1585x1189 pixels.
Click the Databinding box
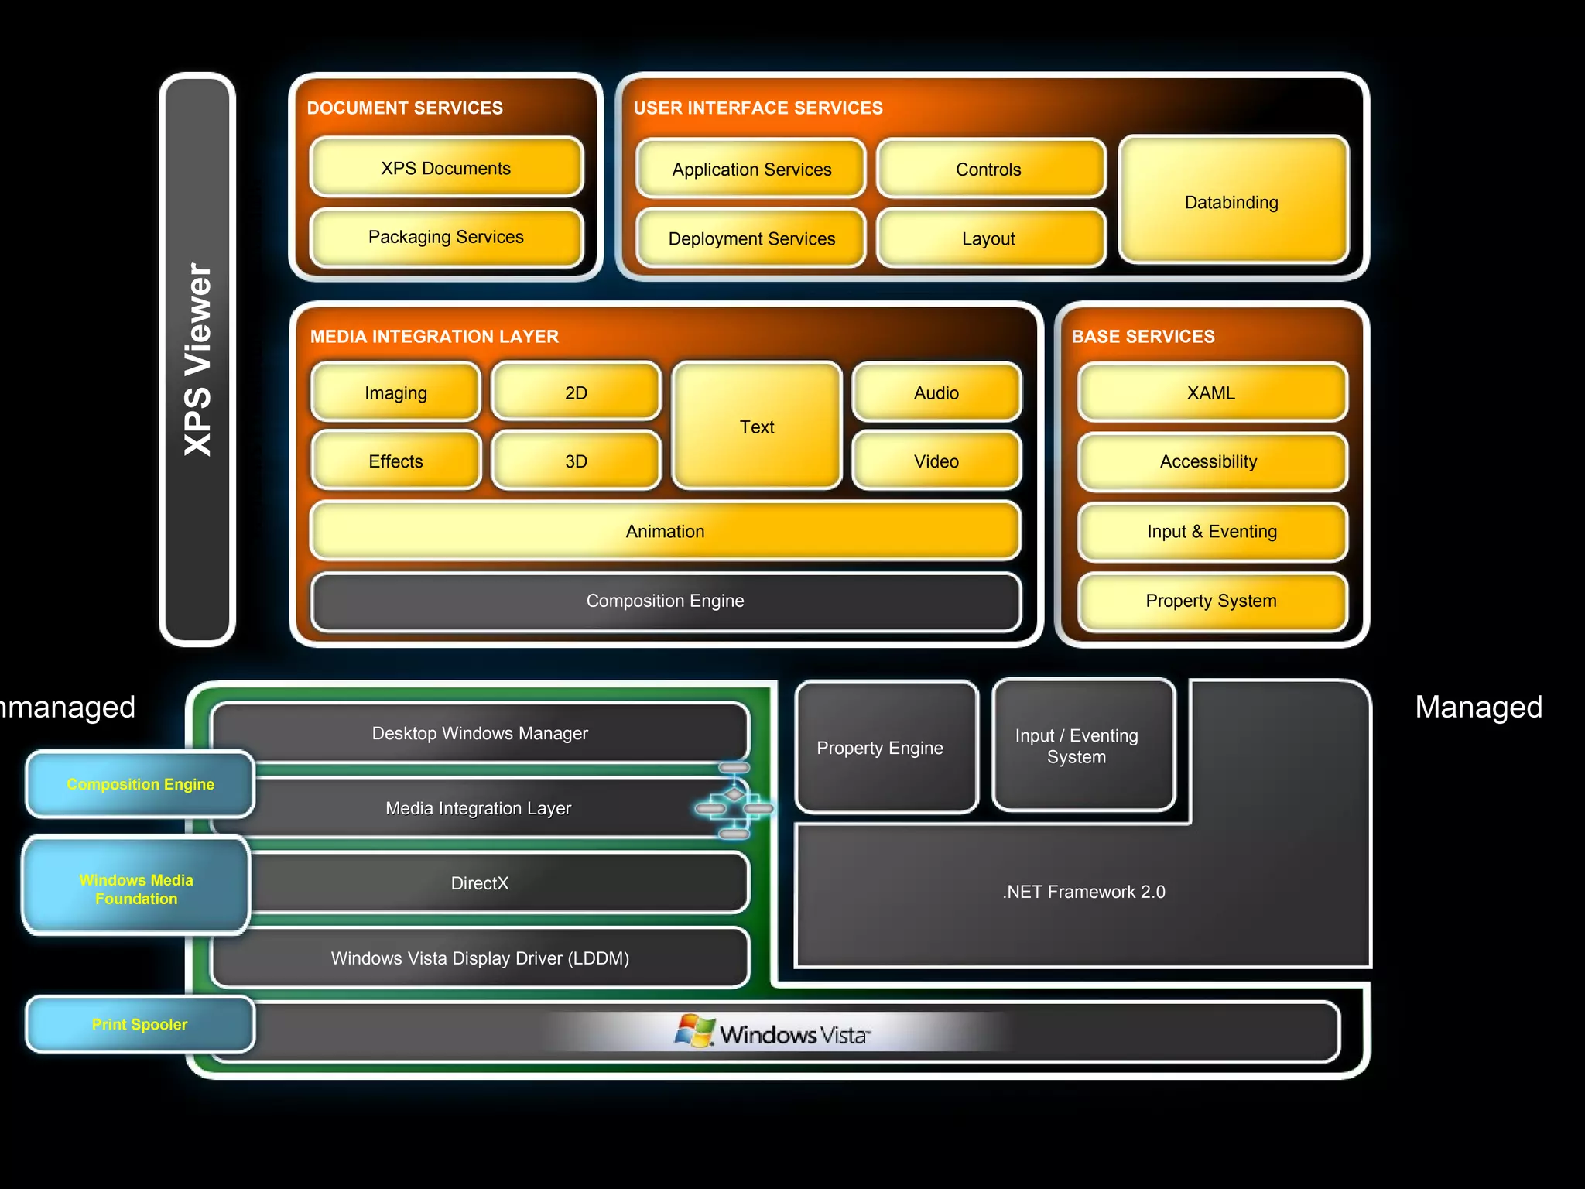[1232, 201]
